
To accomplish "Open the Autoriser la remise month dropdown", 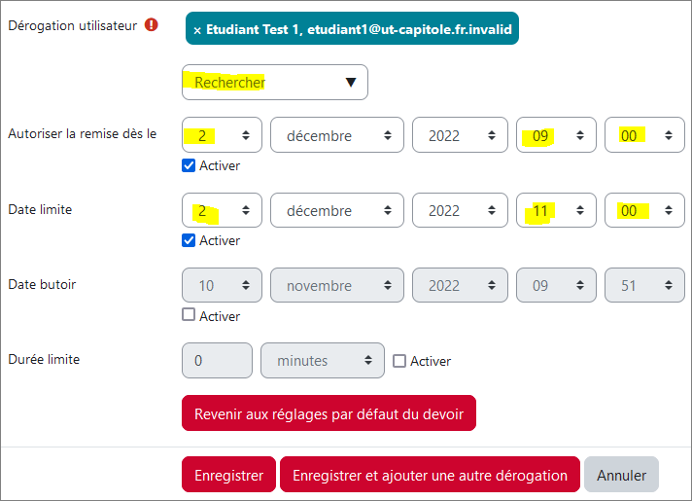I will [337, 136].
